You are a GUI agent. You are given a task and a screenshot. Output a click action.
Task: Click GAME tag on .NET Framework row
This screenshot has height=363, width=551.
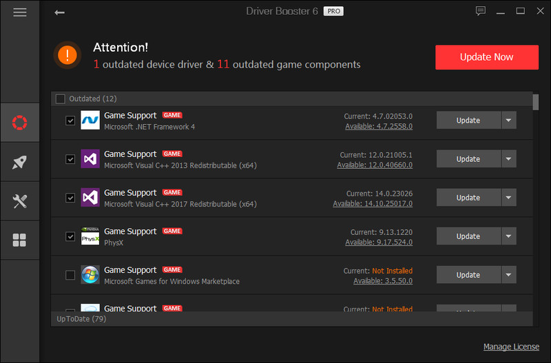click(x=172, y=115)
